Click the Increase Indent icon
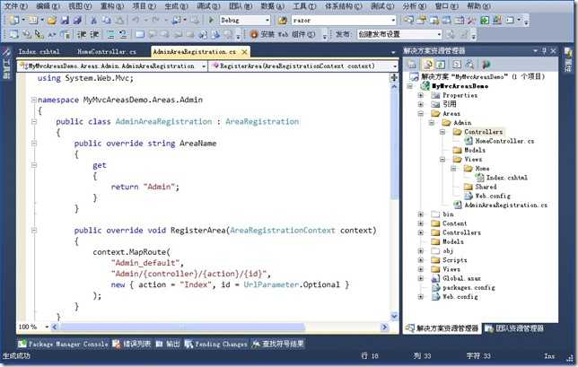The height and width of the screenshot is (367, 578). click(94, 35)
